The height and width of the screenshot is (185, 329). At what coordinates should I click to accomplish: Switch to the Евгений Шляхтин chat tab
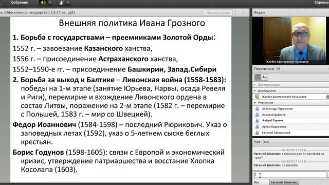(284, 182)
